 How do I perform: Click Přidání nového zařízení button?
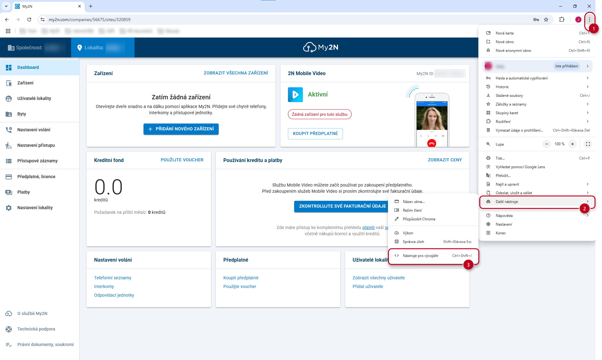click(x=181, y=129)
